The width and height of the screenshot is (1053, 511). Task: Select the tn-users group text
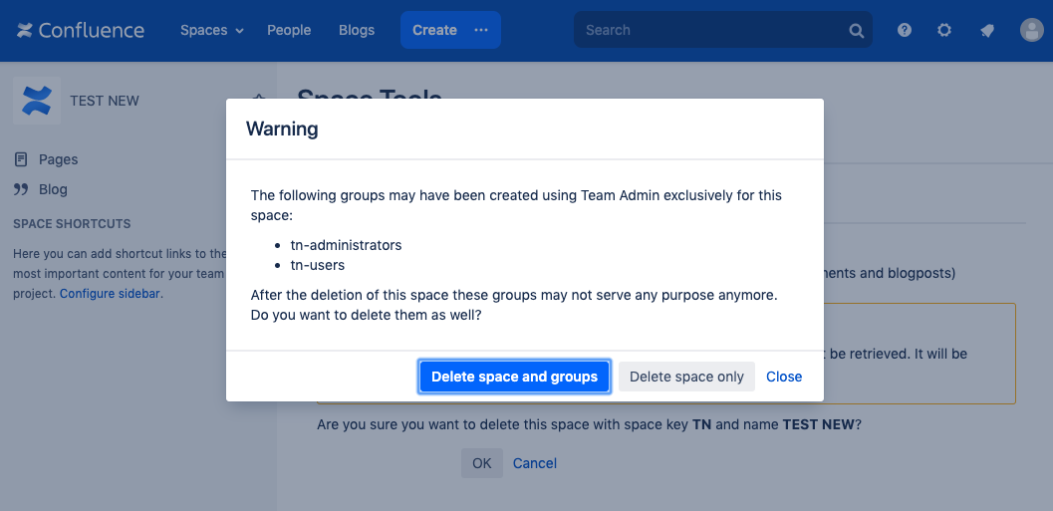coord(318,265)
